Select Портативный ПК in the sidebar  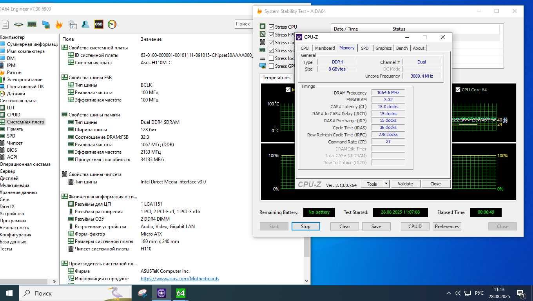(x=25, y=87)
